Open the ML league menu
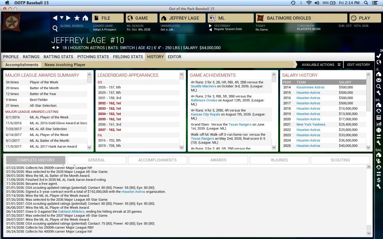The image size is (383, 239). click(x=231, y=18)
